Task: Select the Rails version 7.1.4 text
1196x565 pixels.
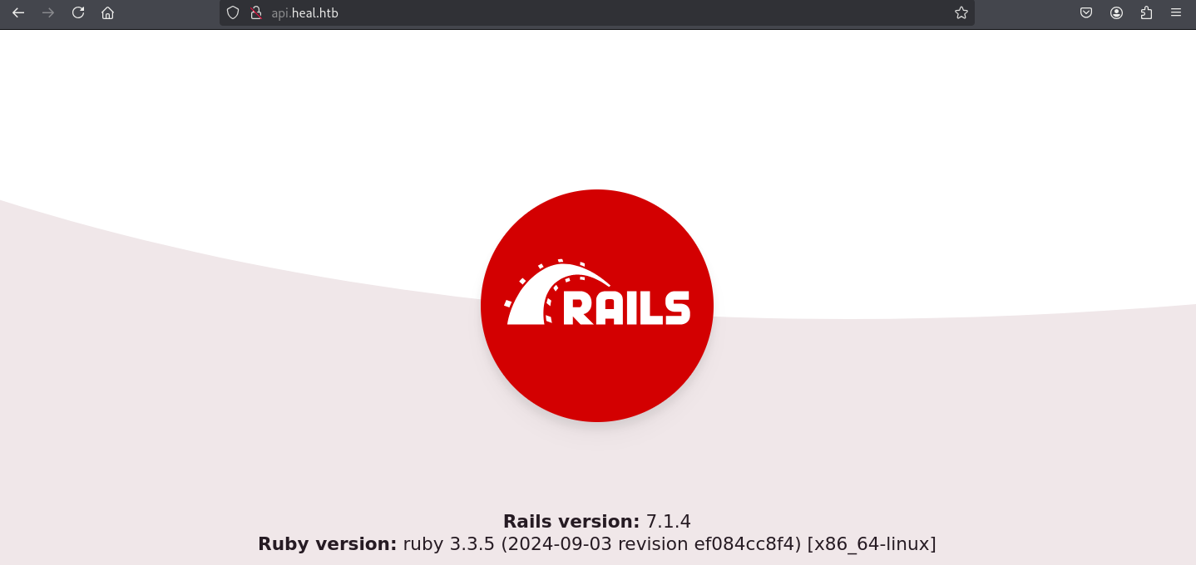Action: coord(597,522)
